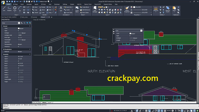Viewport: 199px width, 112px height.
Task: Switch to the Layout1 sheet tab
Action: 50,102
